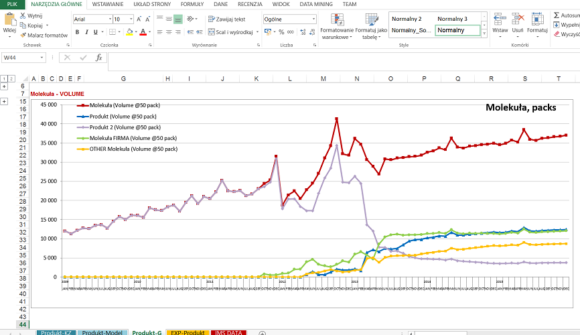Click Wypełnij fill down icon
The height and width of the screenshot is (335, 580).
point(557,25)
